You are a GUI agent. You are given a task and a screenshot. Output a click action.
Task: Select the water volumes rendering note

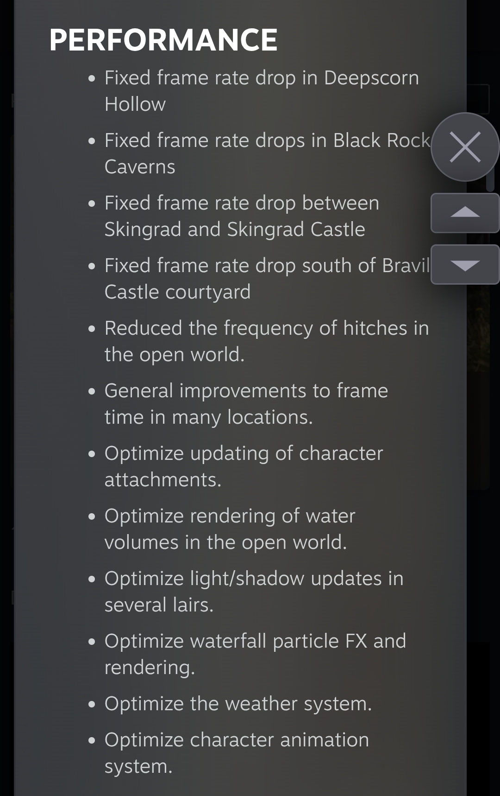point(230,529)
